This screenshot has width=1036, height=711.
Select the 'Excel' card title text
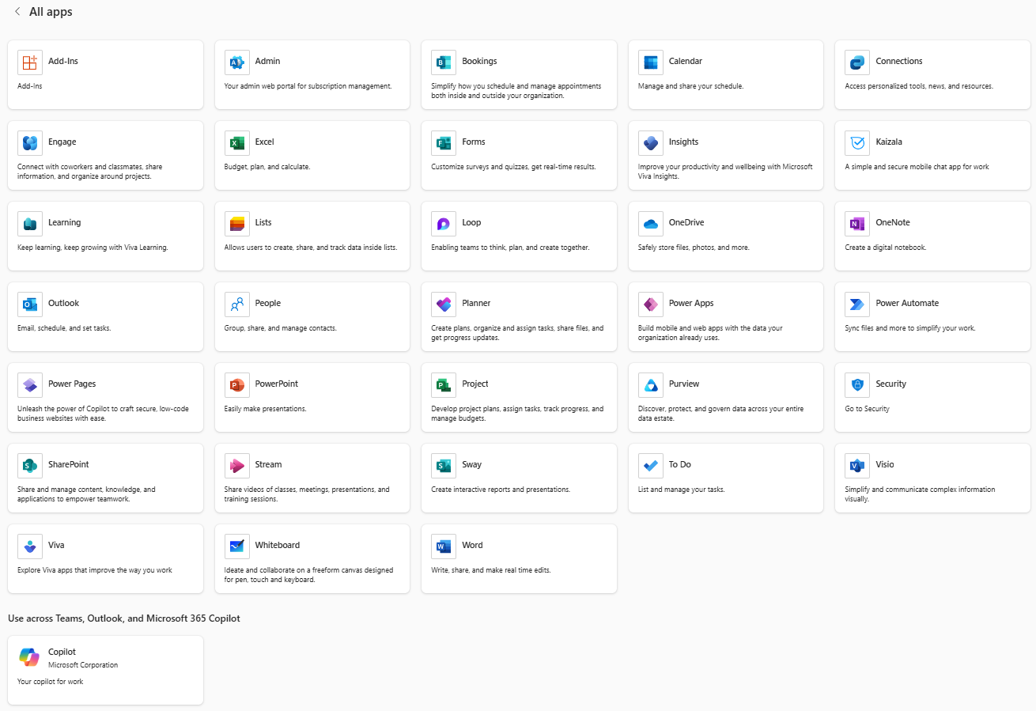click(x=264, y=142)
